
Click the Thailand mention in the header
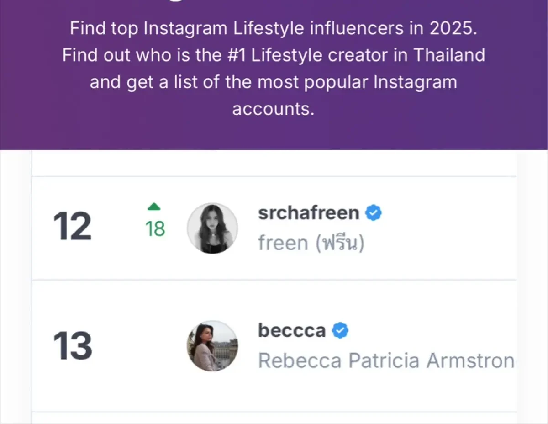click(x=451, y=55)
